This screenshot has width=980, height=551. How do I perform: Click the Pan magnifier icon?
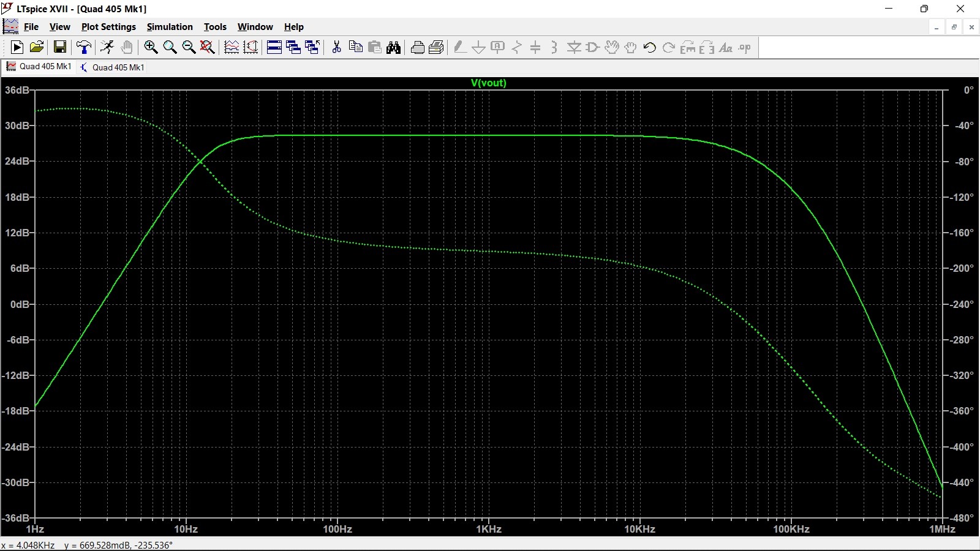point(170,47)
